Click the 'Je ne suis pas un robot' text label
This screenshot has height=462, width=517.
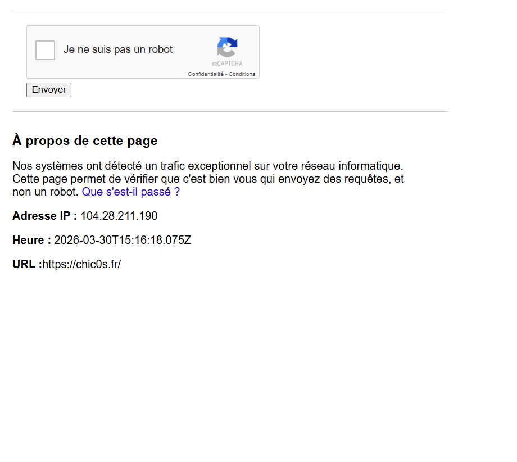click(117, 49)
